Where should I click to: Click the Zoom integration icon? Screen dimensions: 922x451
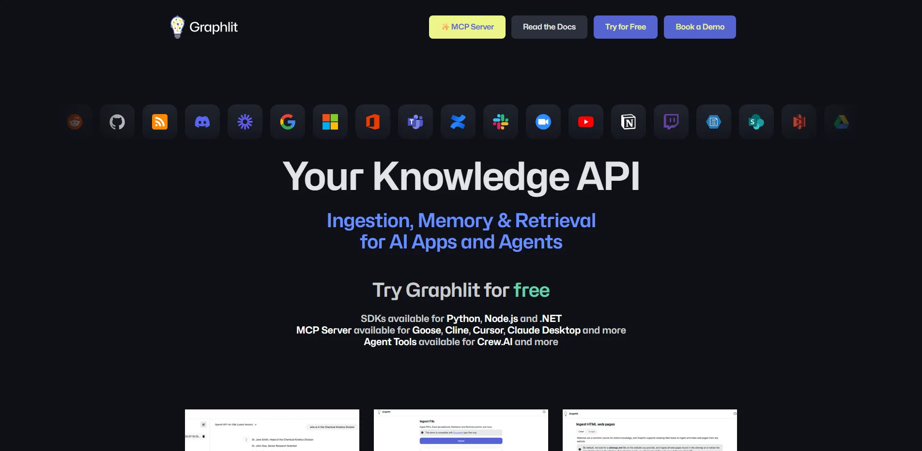point(543,122)
